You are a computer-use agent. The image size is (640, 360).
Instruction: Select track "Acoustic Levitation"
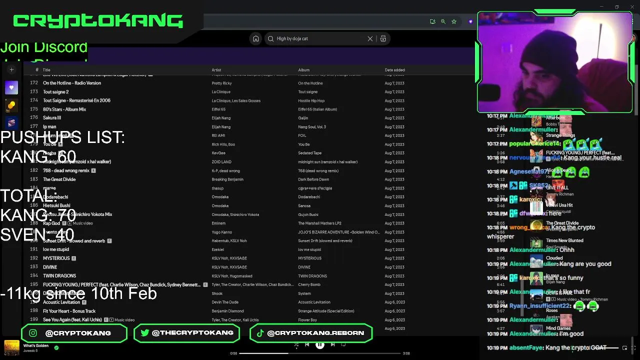(x=61, y=302)
